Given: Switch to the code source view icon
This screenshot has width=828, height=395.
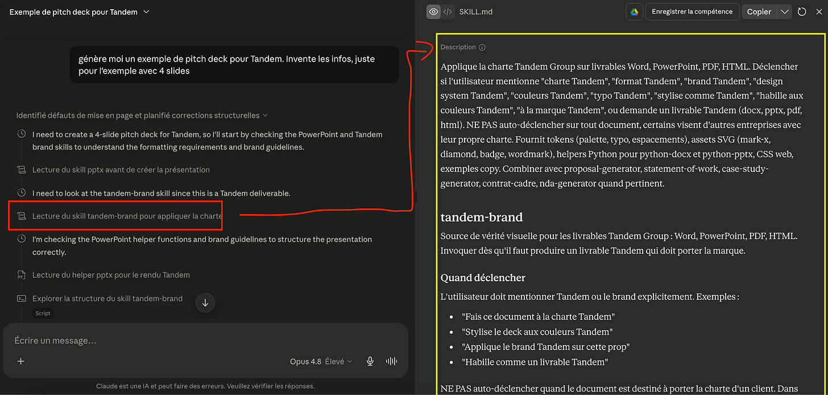Looking at the screenshot, I should [x=448, y=11].
